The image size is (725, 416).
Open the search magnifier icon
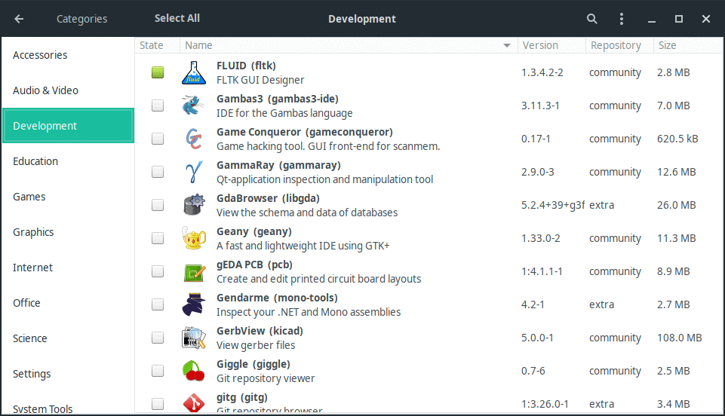pyautogui.click(x=591, y=19)
